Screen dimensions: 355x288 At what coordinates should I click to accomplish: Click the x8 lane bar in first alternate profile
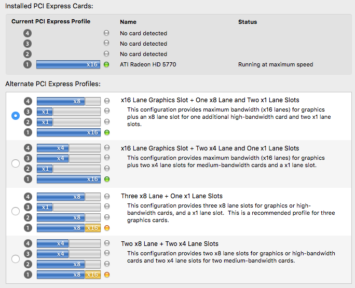61,101
